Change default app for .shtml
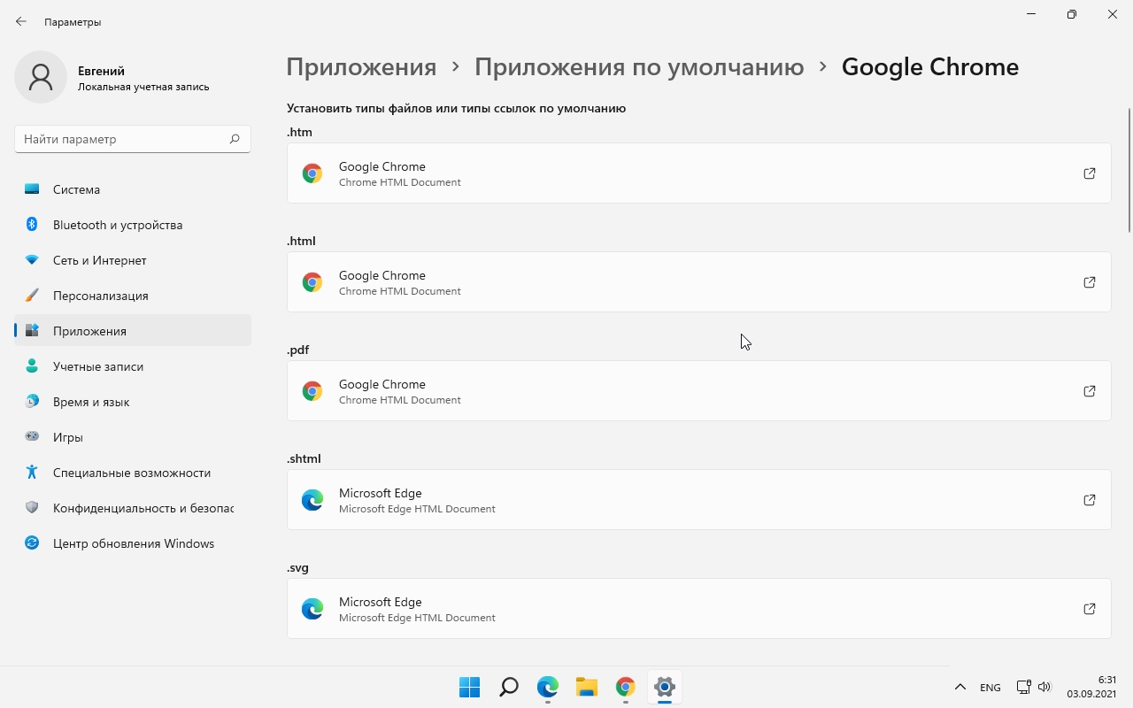This screenshot has width=1133, height=708. click(698, 500)
